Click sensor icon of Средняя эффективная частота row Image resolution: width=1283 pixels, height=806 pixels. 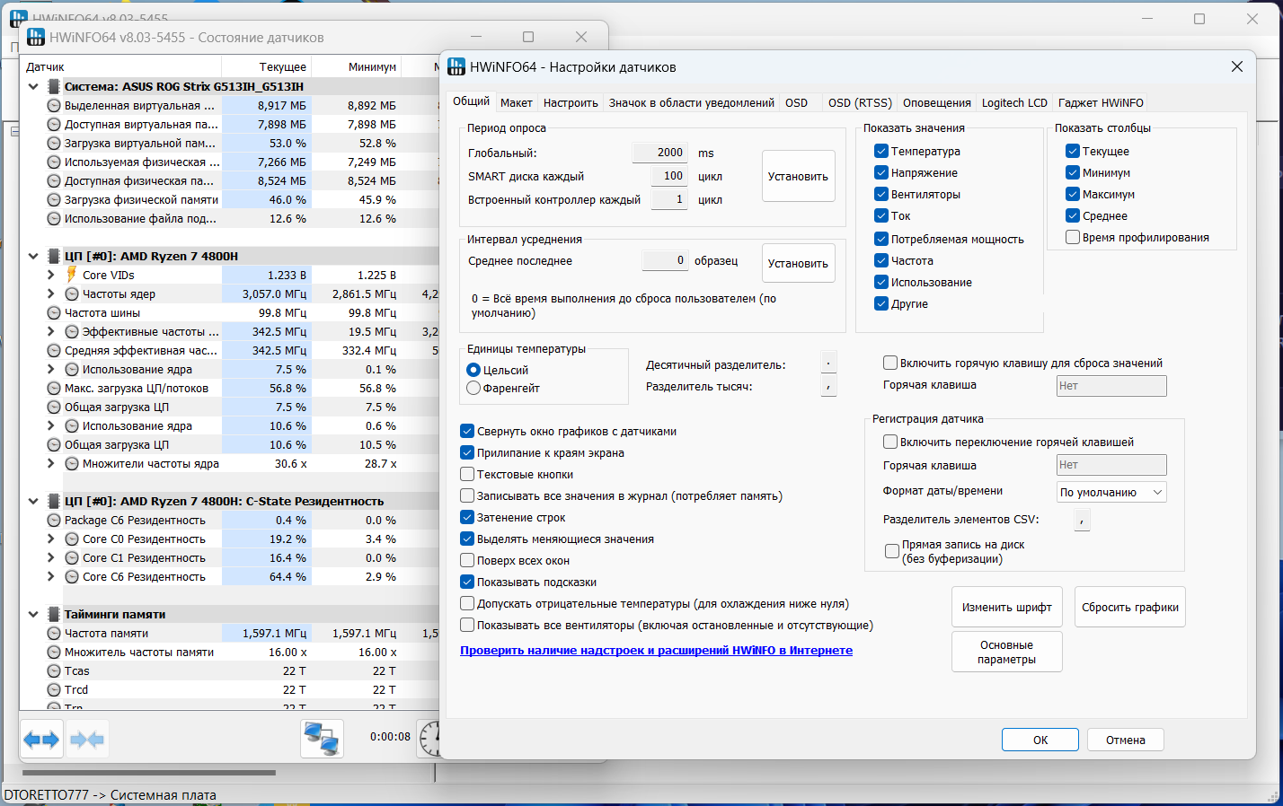(x=54, y=351)
